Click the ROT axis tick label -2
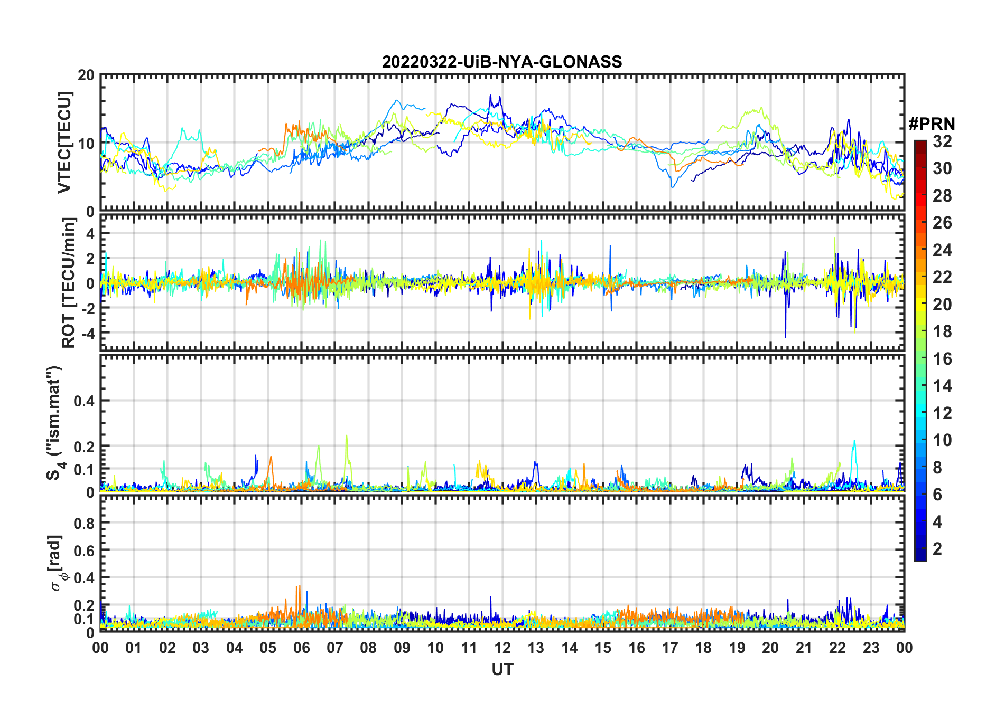 (87, 308)
